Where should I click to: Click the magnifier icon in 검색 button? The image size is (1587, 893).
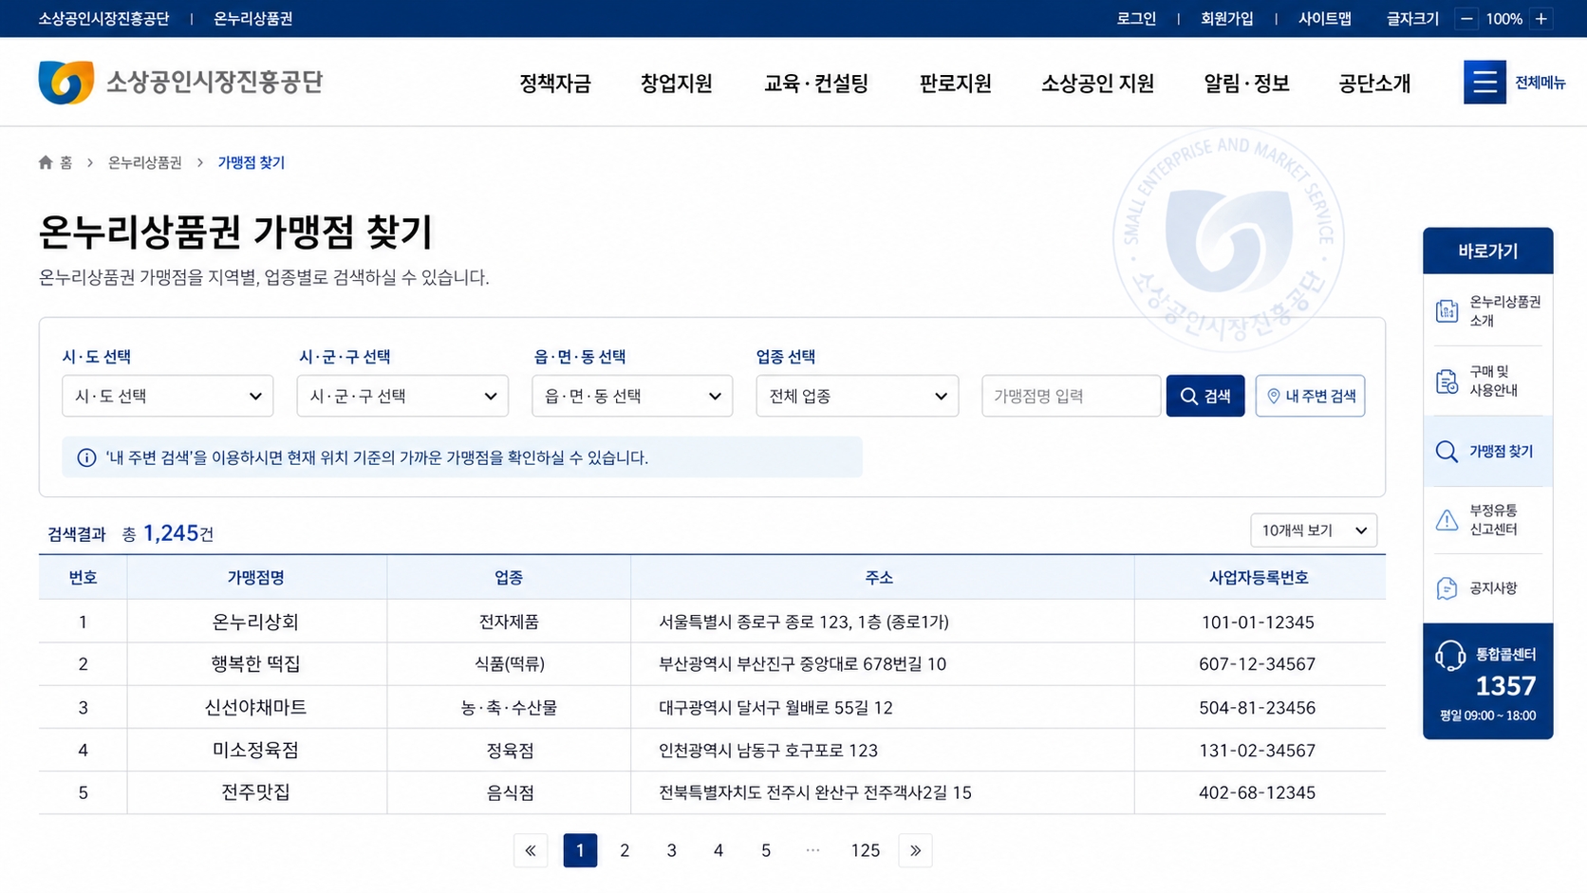pos(1188,397)
